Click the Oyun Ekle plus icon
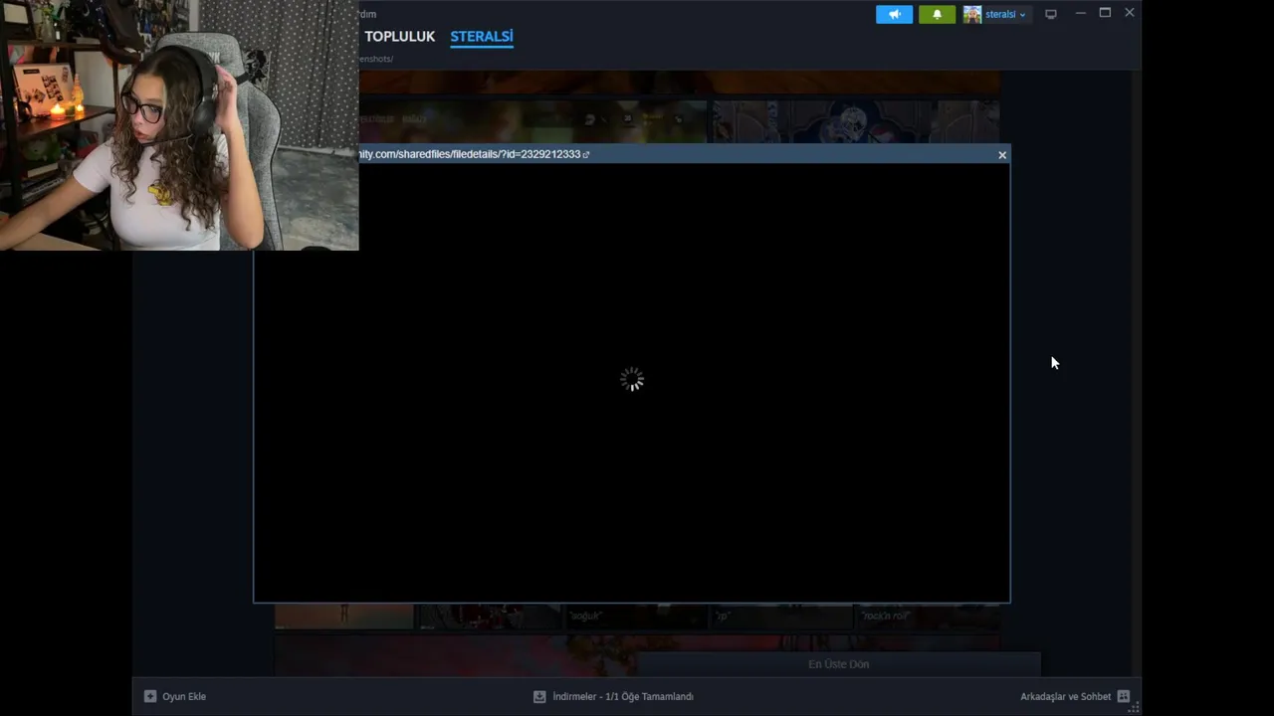The height and width of the screenshot is (716, 1274). coord(150,696)
